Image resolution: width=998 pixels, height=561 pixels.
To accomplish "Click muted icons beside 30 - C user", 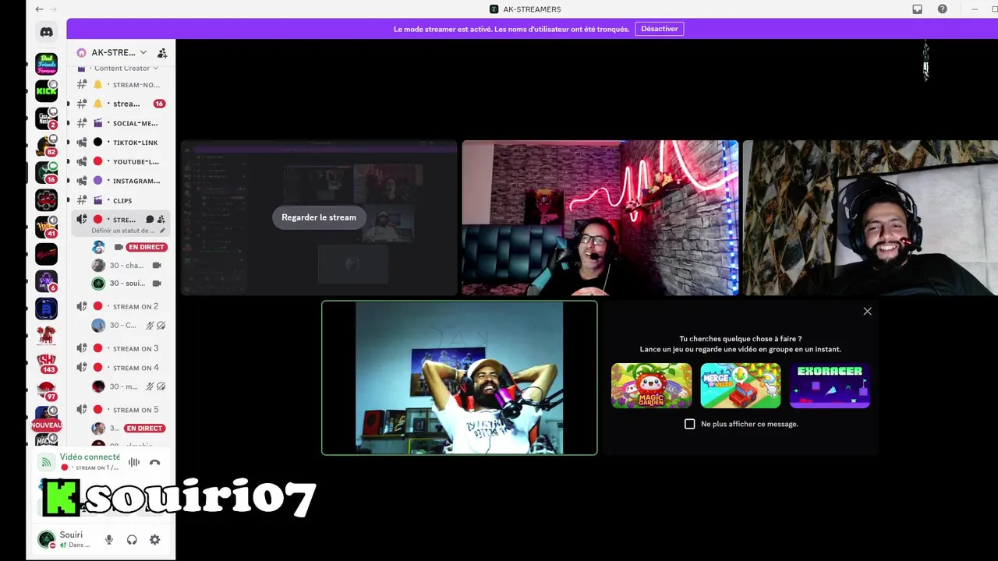I will [x=155, y=326].
